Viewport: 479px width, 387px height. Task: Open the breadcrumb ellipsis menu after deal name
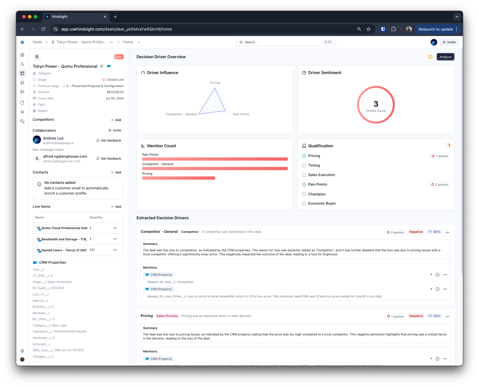[111, 42]
